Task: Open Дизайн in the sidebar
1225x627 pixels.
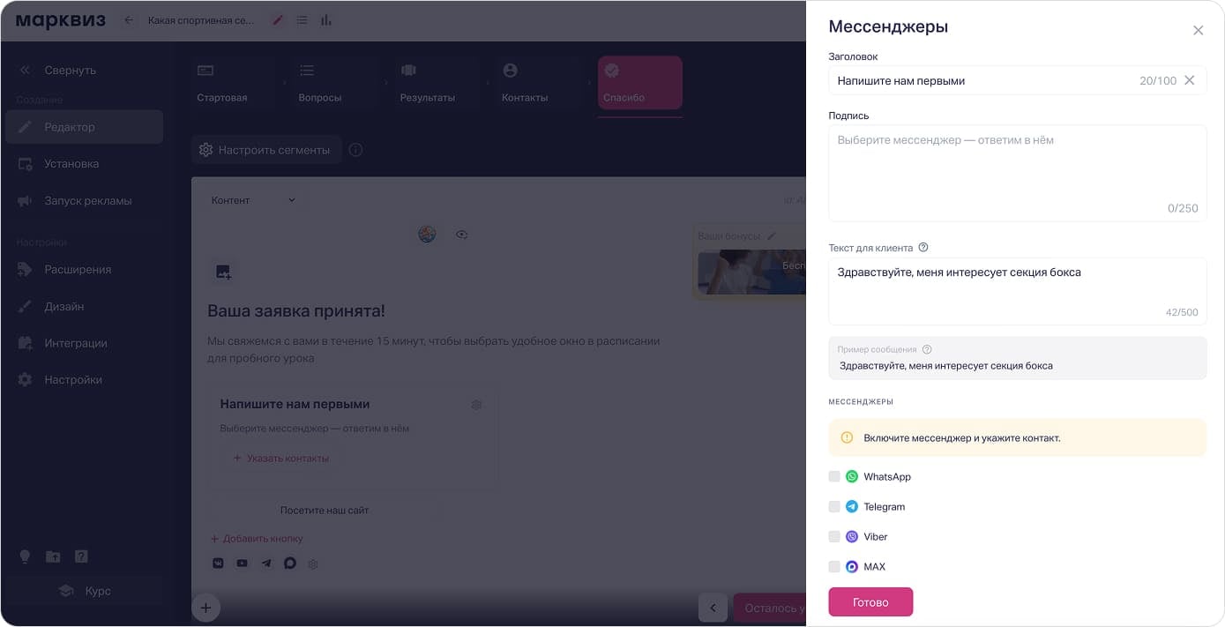Action: [84, 307]
